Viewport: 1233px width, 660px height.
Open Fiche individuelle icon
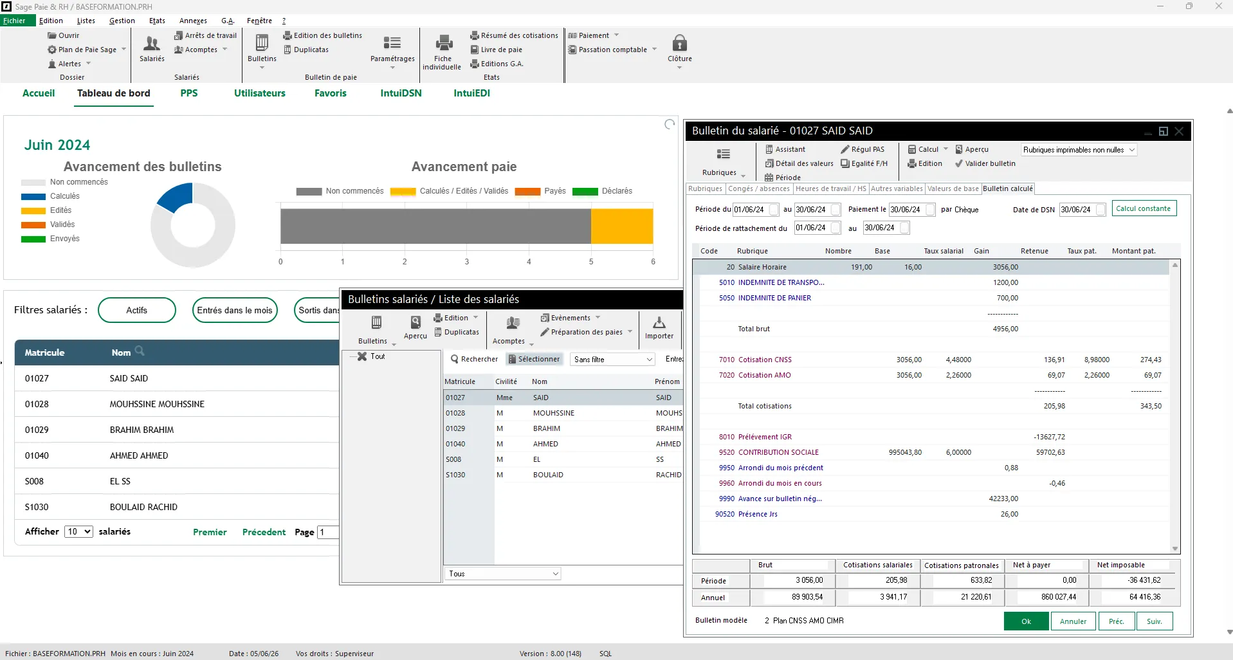coord(443,43)
